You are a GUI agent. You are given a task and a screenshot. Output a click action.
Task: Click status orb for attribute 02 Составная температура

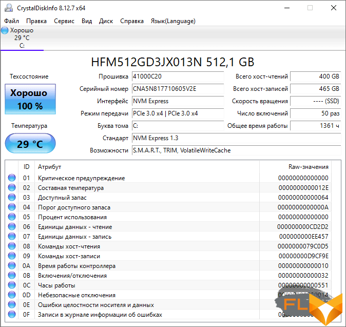click(x=12, y=187)
